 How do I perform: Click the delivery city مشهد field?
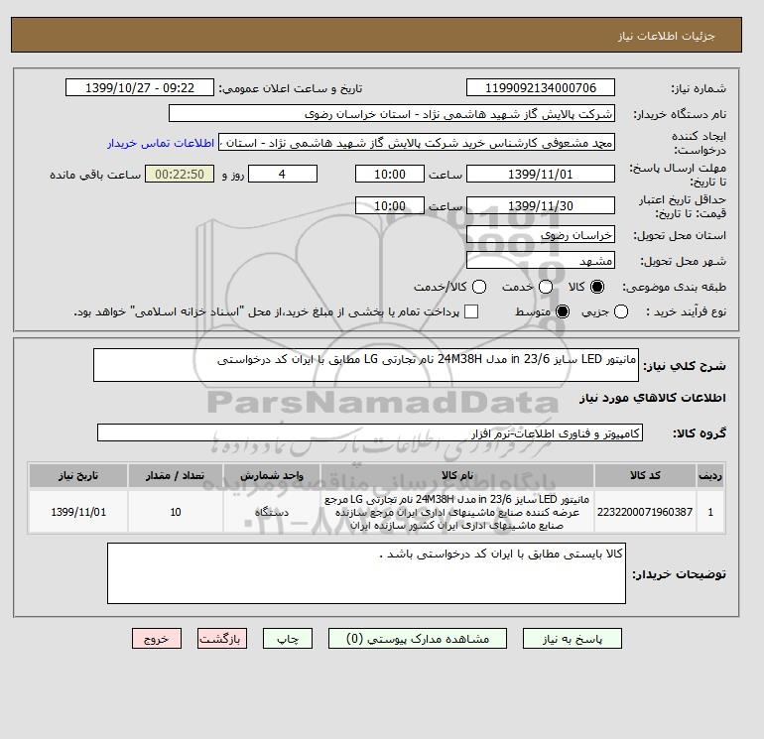pyautogui.click(x=541, y=260)
